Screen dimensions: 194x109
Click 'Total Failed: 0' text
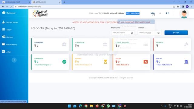coord(122,64)
